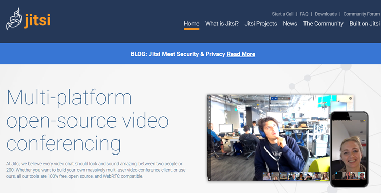Visit the Community Forum link
Viewport: 381px width, 193px height.
click(362, 14)
